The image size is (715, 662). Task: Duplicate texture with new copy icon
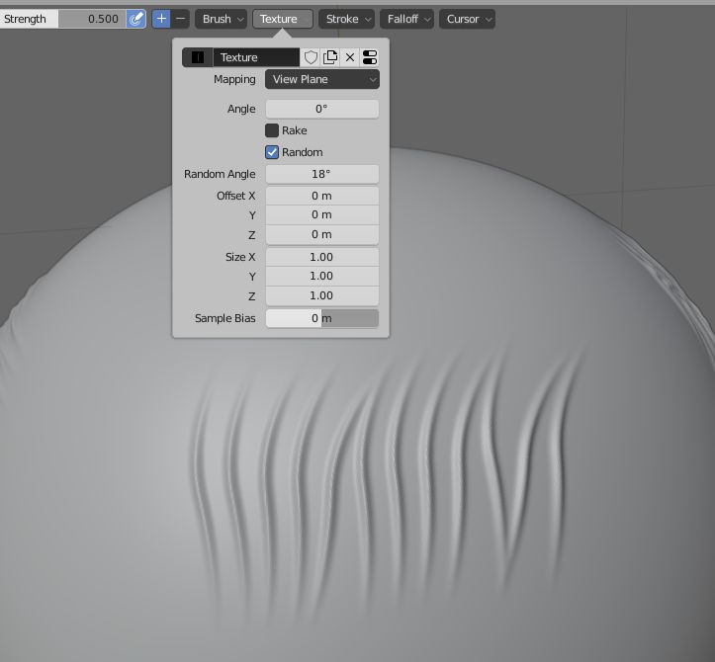click(330, 57)
